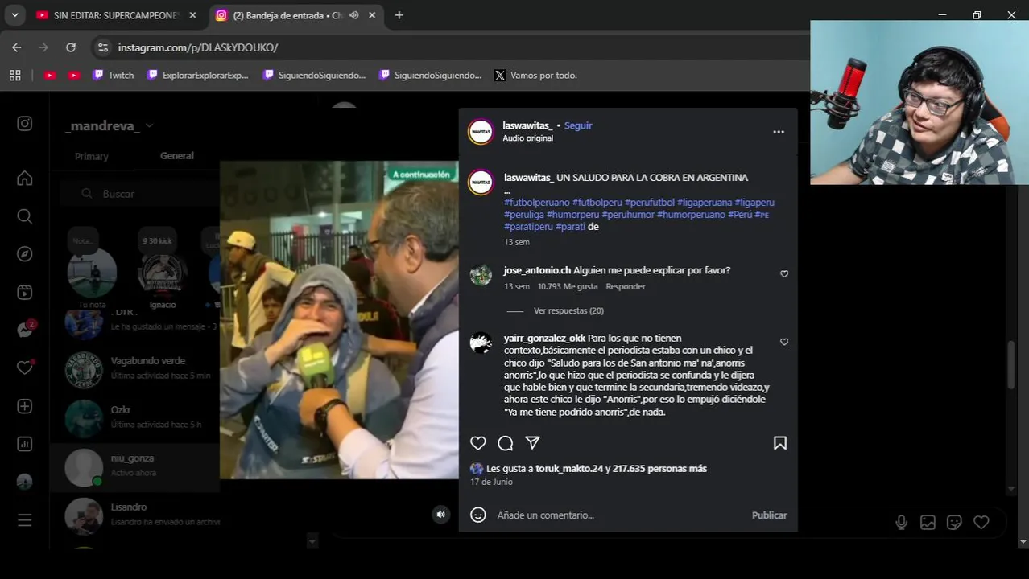Viewport: 1029px width, 579px height.
Task: Open the Lisandro conversation
Action: pyautogui.click(x=134, y=515)
